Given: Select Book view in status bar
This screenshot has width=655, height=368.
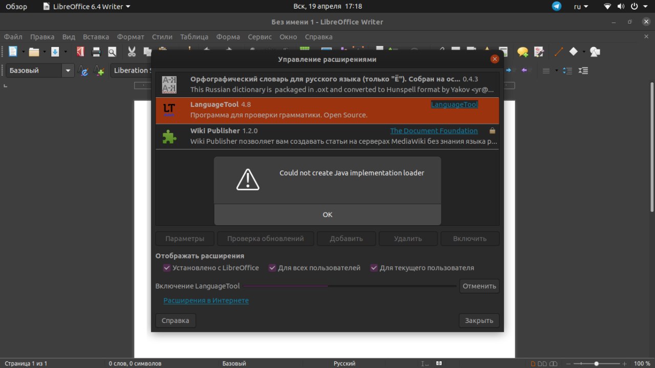Looking at the screenshot, I should point(554,363).
